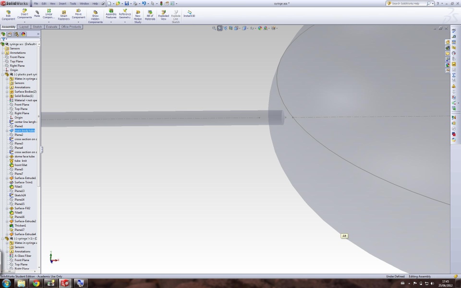Viewport: 461px width, 288px height.
Task: Click Linear Component Pattern tool
Action: point(49,14)
